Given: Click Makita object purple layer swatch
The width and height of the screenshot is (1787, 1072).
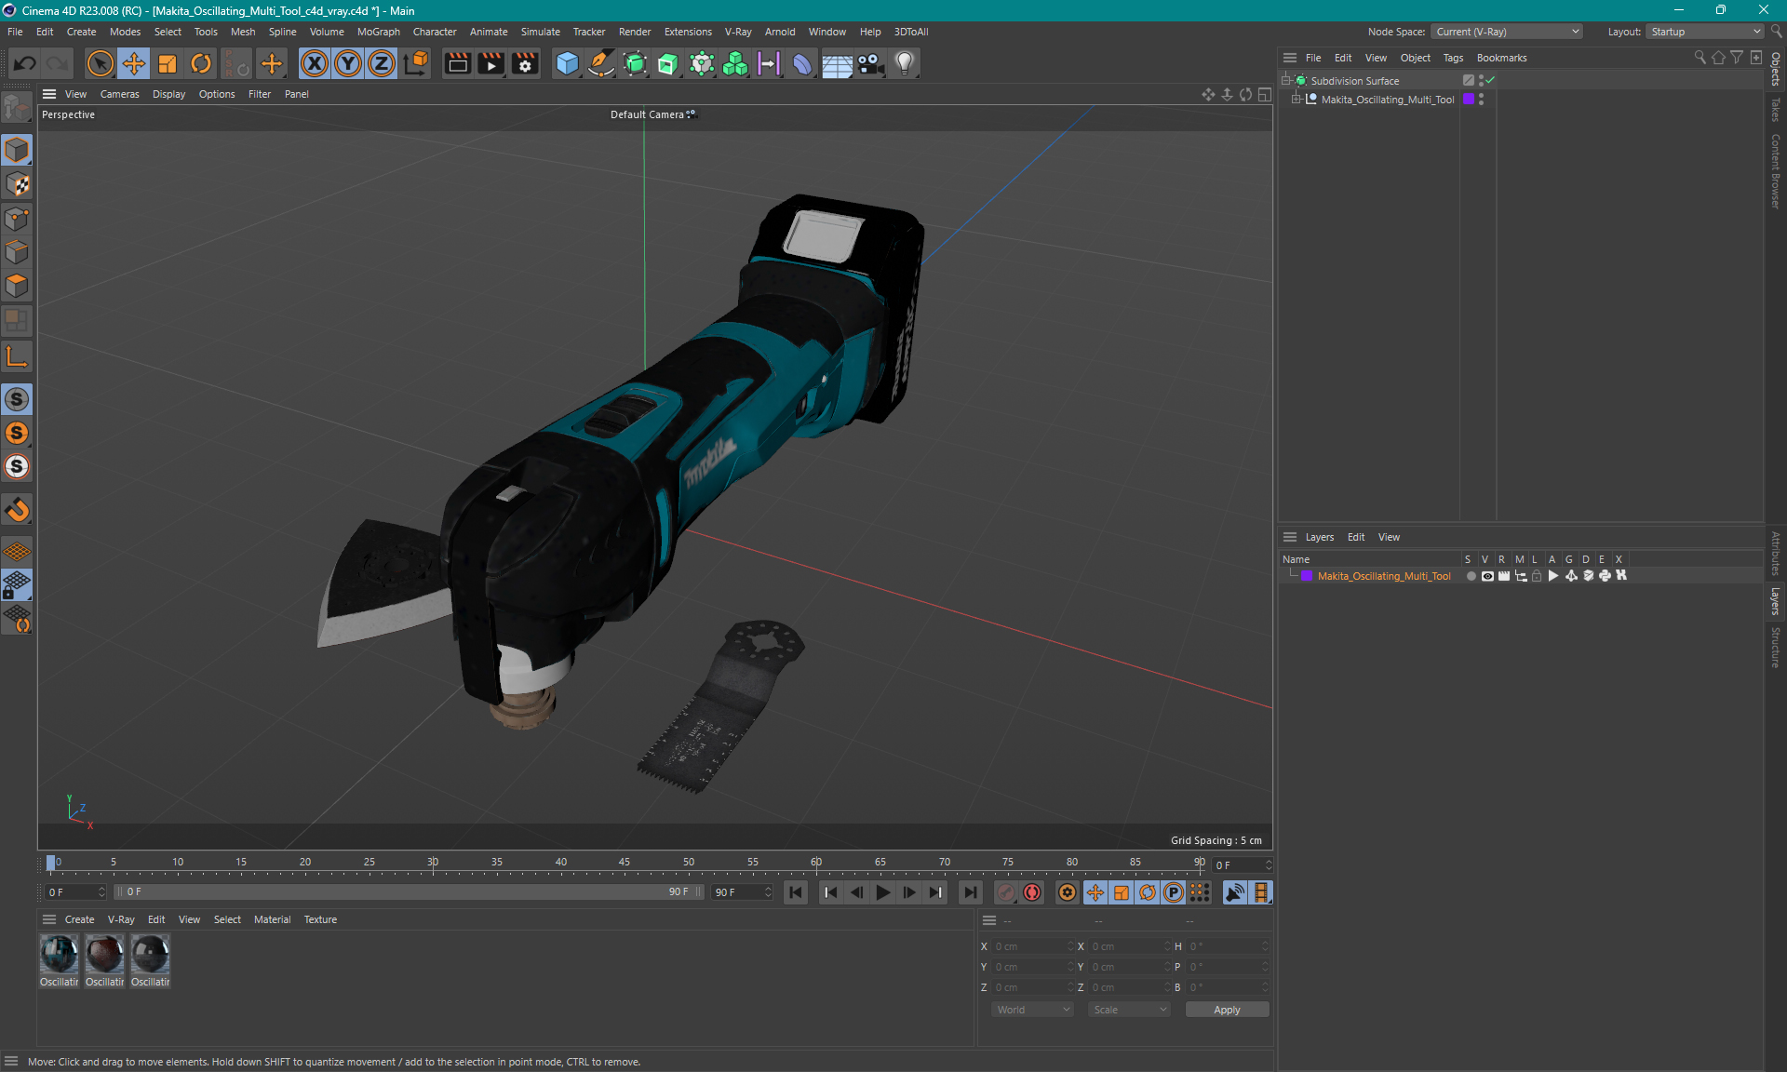Looking at the screenshot, I should click(1469, 99).
